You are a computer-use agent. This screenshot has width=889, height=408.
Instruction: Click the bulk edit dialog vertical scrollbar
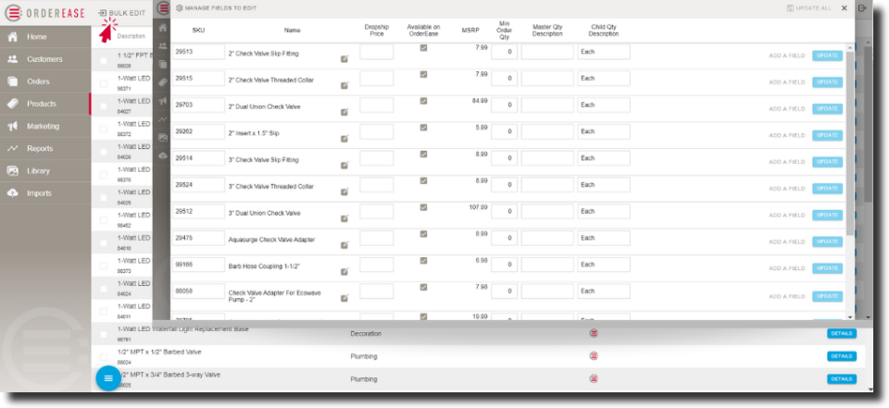(x=850, y=139)
